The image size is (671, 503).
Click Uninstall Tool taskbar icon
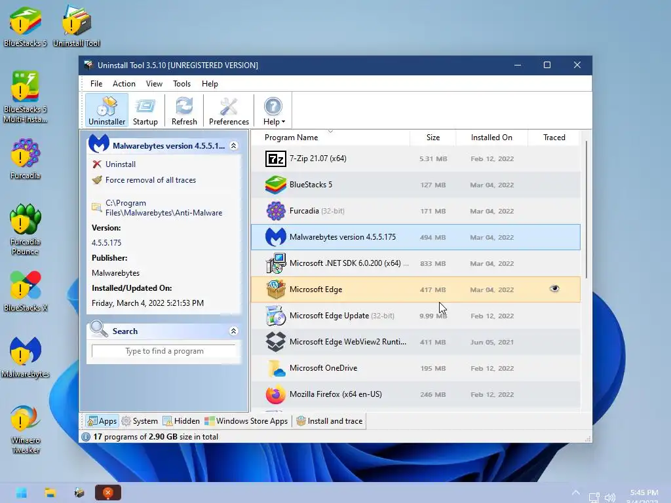tap(79, 493)
